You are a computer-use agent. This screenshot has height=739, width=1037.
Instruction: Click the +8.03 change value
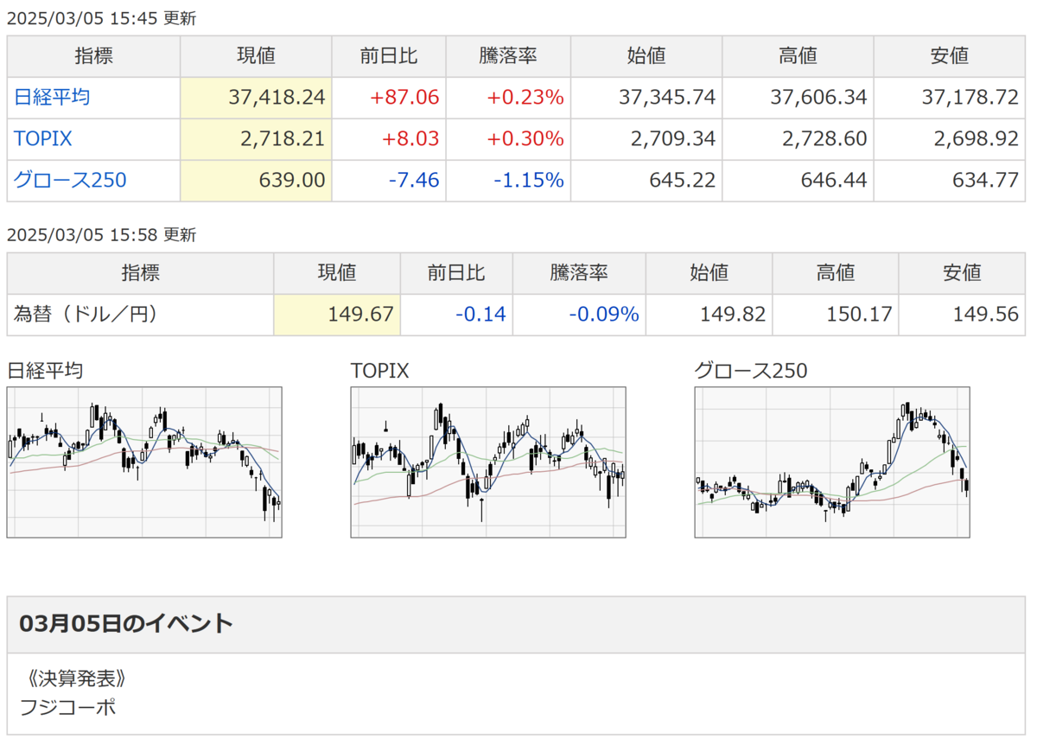coord(410,139)
